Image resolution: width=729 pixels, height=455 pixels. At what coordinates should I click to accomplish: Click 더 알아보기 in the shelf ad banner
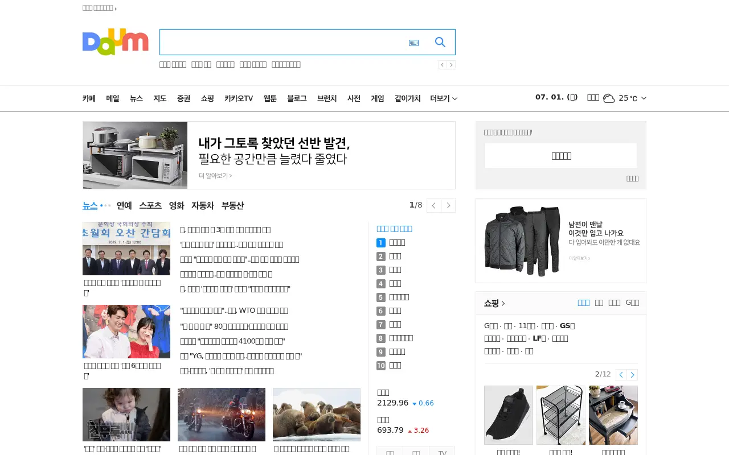pos(215,176)
